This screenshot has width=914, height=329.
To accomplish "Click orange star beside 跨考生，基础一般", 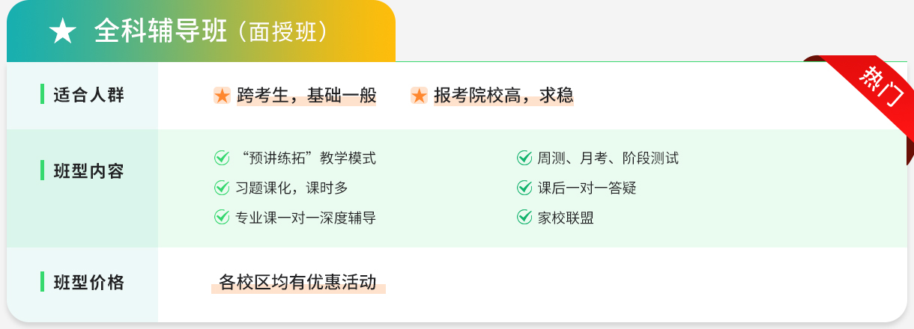I will point(222,96).
